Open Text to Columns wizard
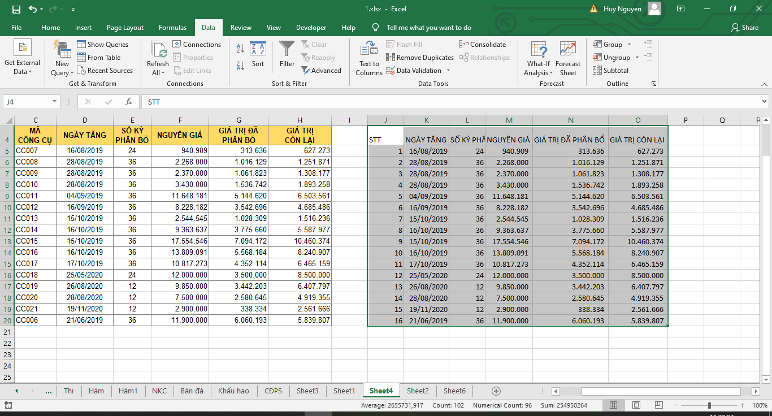Viewport: 772px width, 416px height. [369, 58]
